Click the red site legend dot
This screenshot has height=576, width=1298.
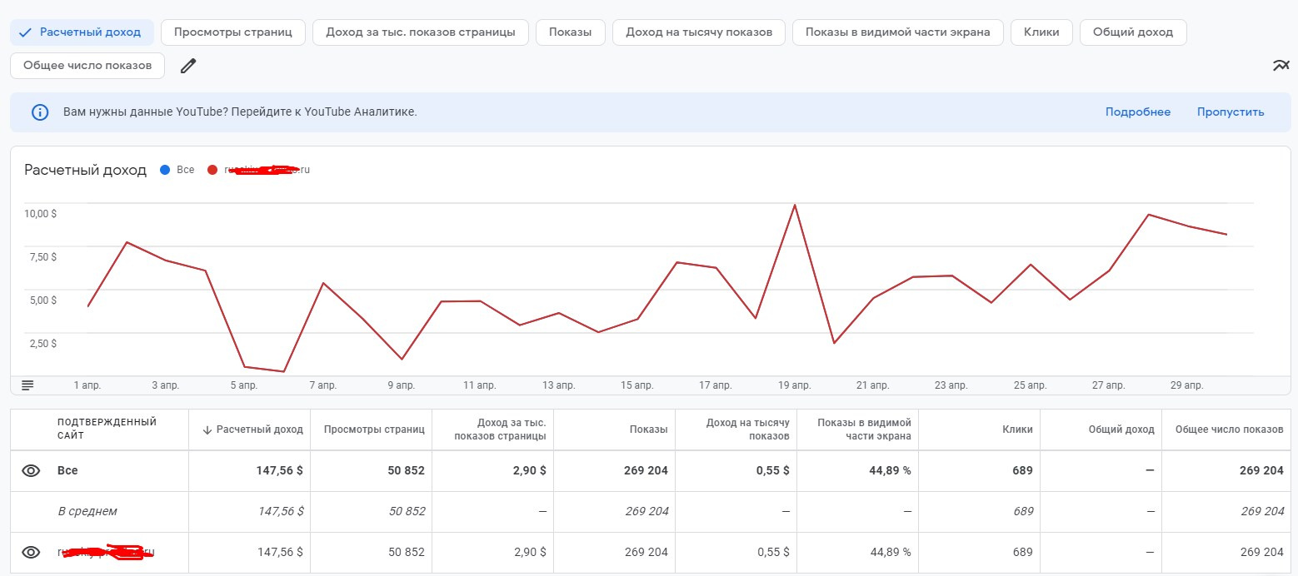point(212,170)
